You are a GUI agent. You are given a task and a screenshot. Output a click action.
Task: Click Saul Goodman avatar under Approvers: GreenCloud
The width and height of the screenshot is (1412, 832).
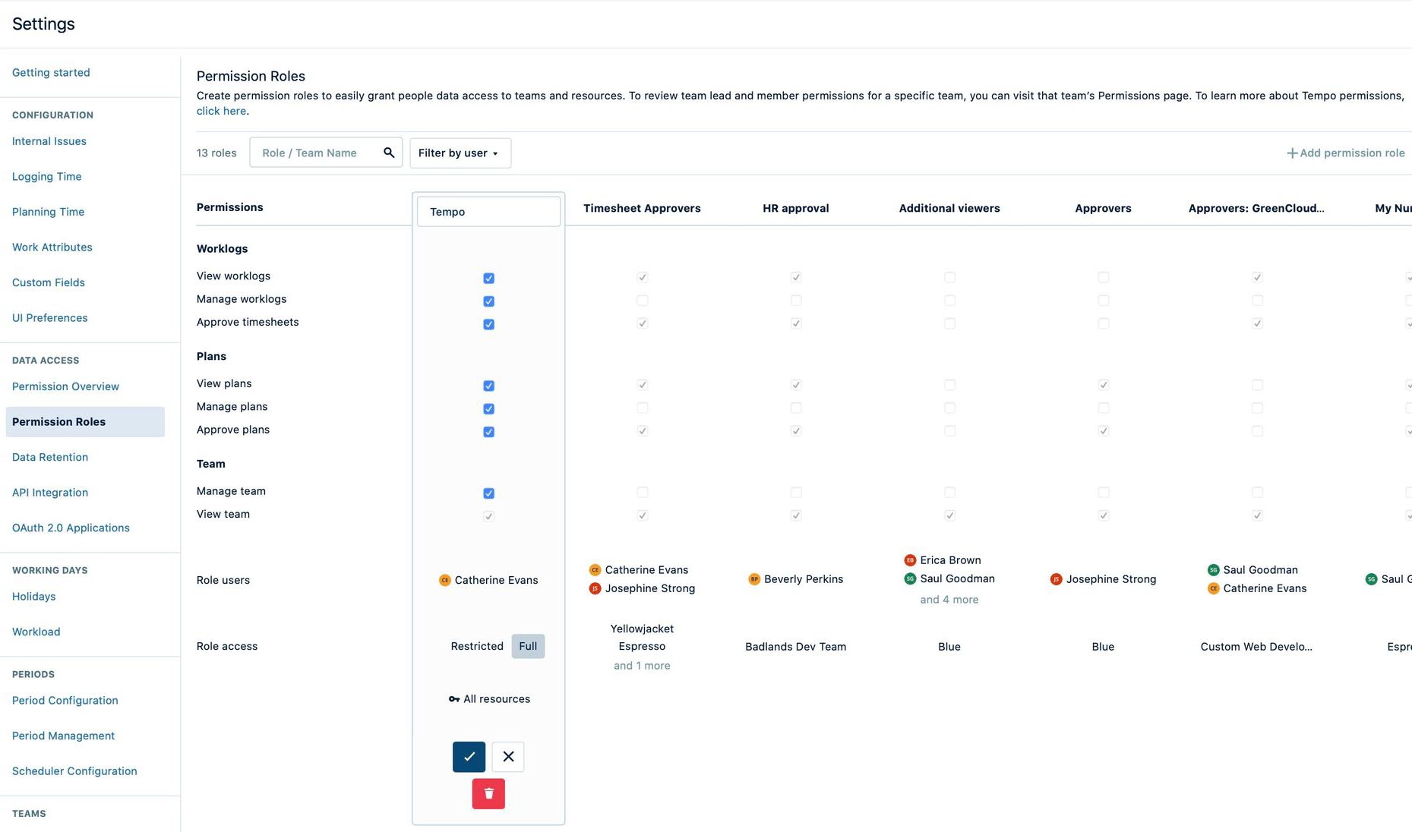(x=1215, y=569)
